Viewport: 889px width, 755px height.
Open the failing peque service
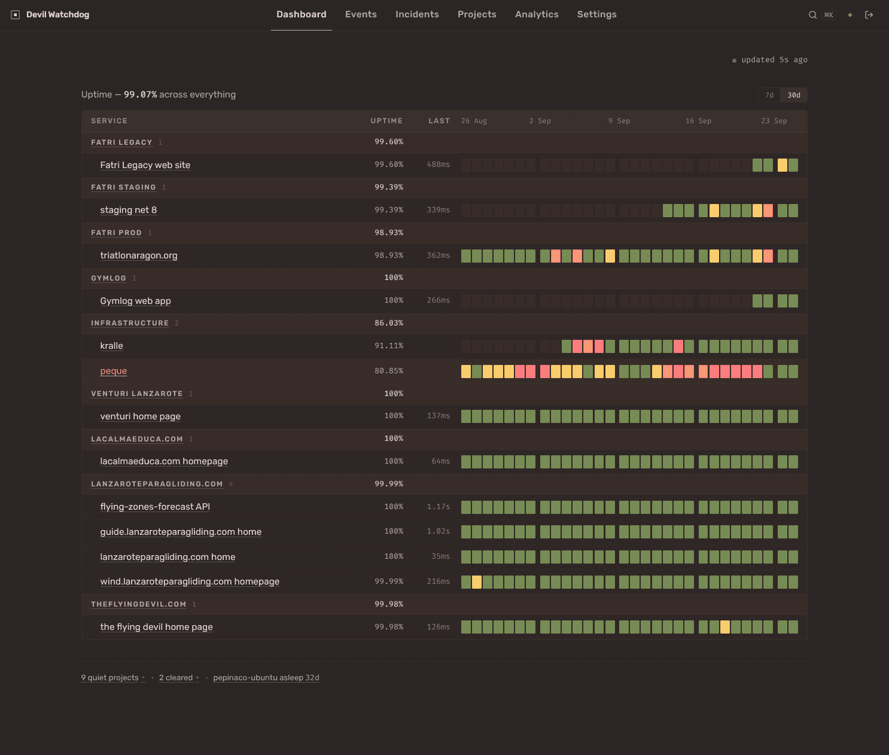[114, 371]
